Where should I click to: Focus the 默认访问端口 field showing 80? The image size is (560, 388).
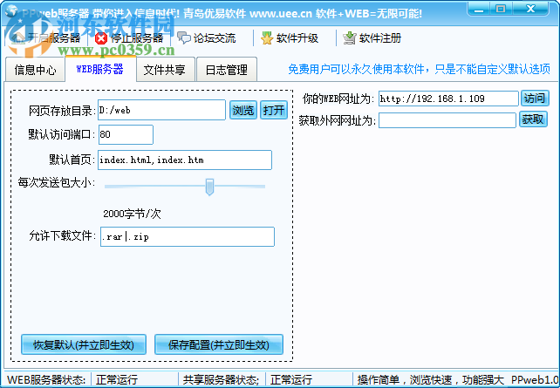[x=126, y=134]
